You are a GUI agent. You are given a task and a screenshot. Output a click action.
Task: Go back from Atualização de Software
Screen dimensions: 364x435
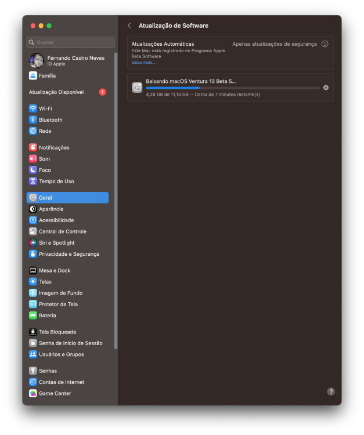pyautogui.click(x=129, y=26)
